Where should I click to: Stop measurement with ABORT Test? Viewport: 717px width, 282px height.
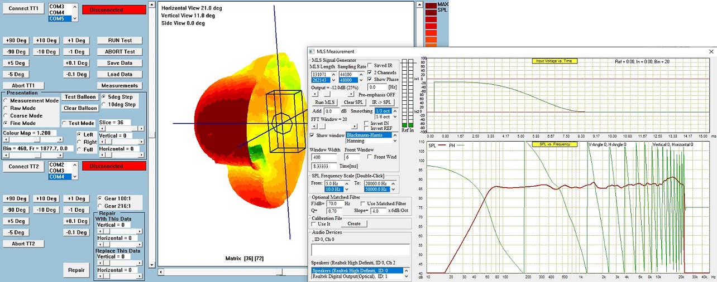click(x=120, y=52)
